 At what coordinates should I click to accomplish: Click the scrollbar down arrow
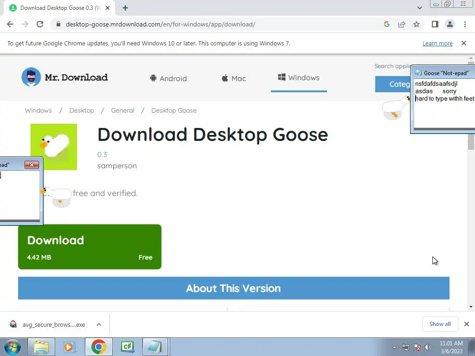(x=471, y=307)
